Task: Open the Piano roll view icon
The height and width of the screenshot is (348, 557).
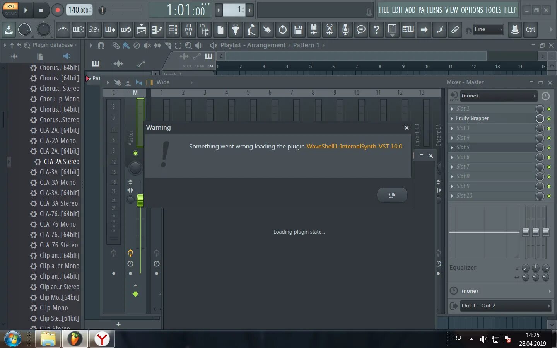Action: (157, 29)
